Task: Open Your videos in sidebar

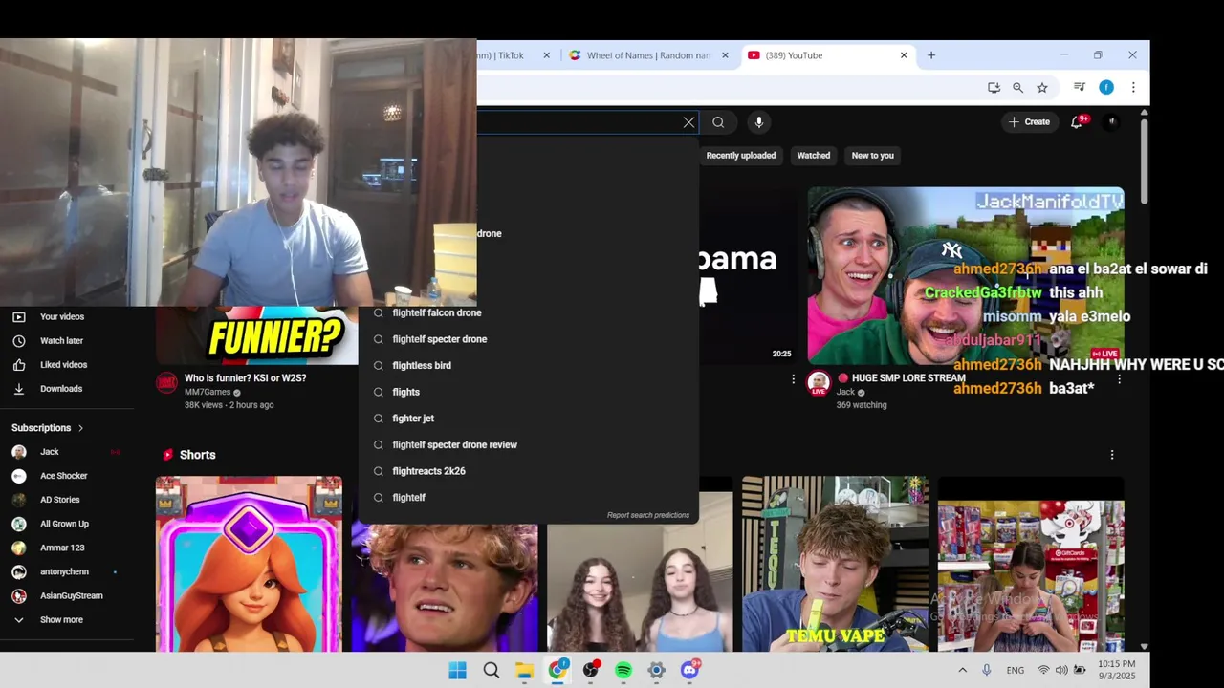Action: click(x=62, y=316)
